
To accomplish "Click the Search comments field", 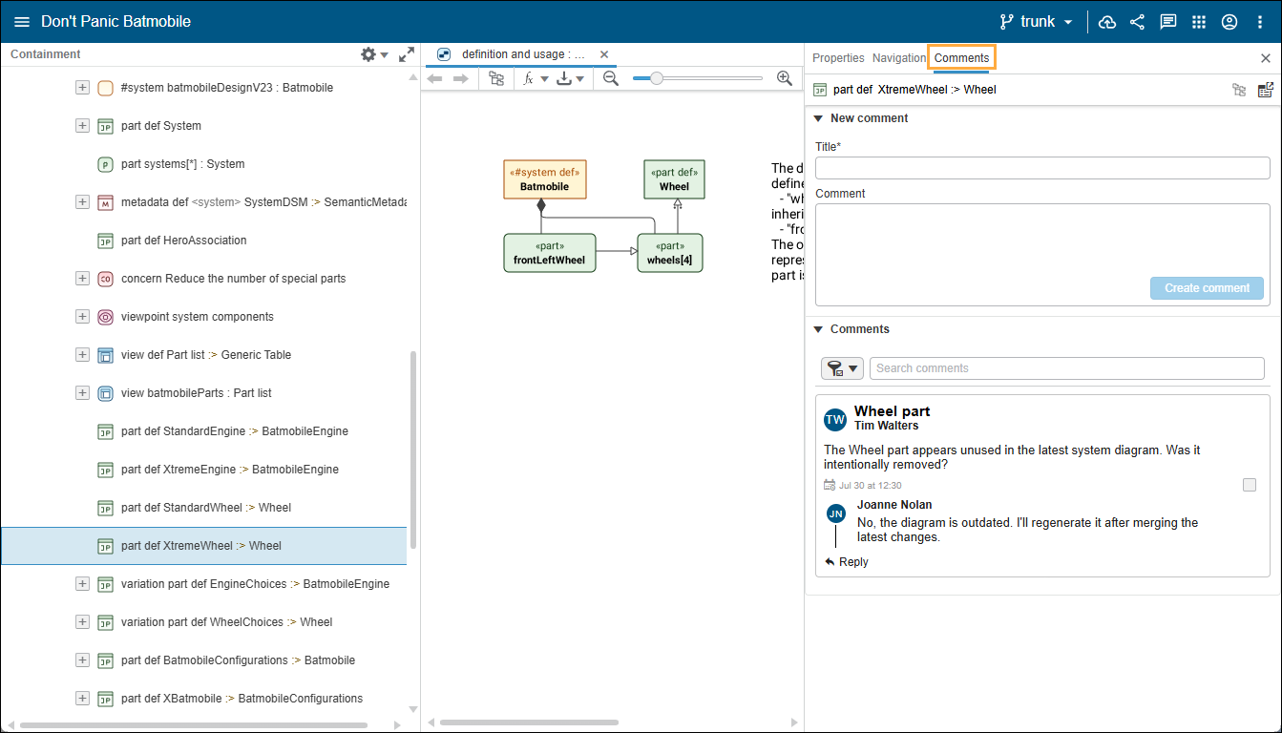I will tap(1066, 368).
